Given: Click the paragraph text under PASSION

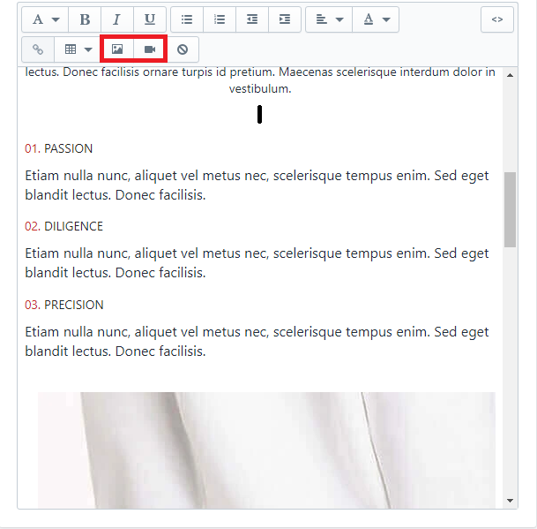Looking at the screenshot, I should 257,185.
